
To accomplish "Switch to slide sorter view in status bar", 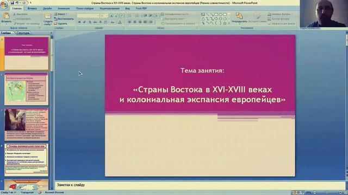I will click(x=299, y=193).
